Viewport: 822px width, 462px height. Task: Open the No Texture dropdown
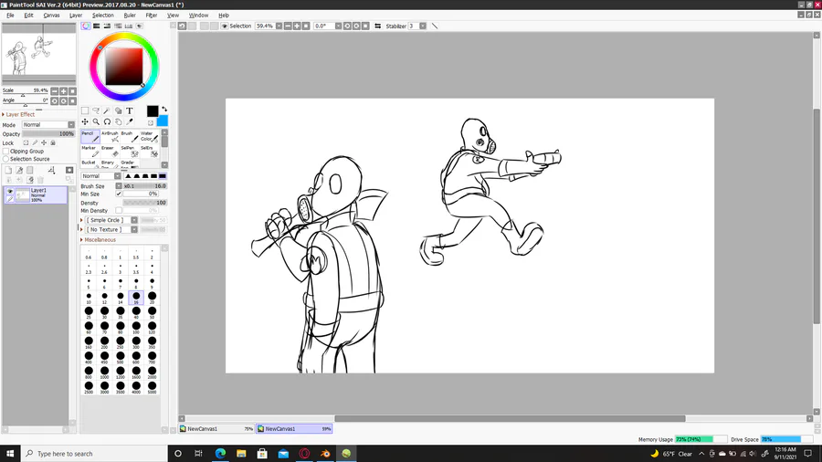coord(111,229)
